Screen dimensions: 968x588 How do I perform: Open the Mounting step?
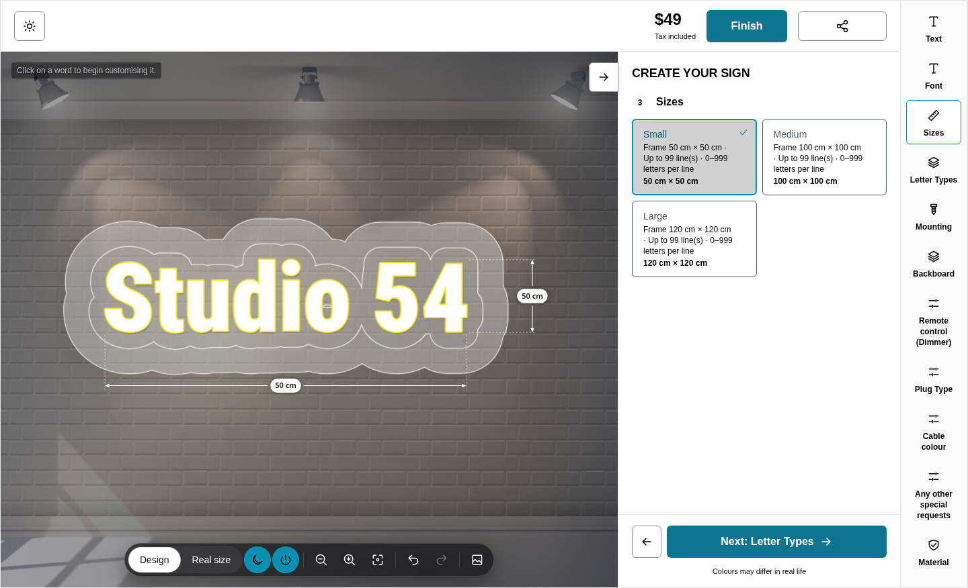[x=934, y=217]
